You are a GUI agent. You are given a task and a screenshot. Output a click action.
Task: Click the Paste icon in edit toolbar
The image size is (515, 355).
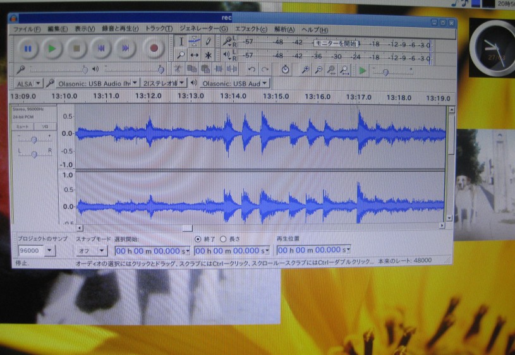coord(205,69)
